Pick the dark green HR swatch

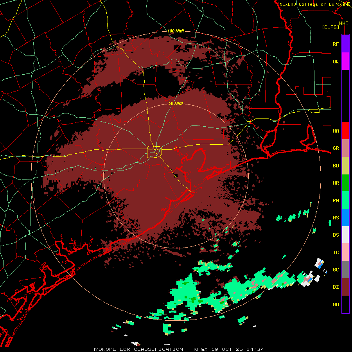click(x=345, y=183)
